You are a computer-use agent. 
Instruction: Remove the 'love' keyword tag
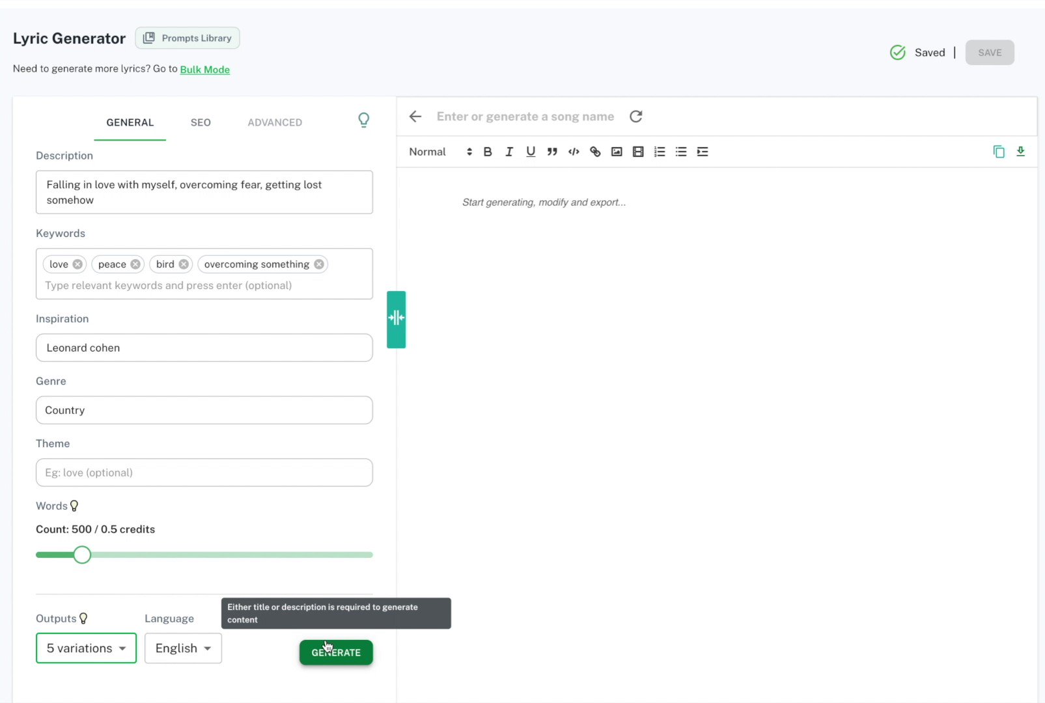coord(77,264)
